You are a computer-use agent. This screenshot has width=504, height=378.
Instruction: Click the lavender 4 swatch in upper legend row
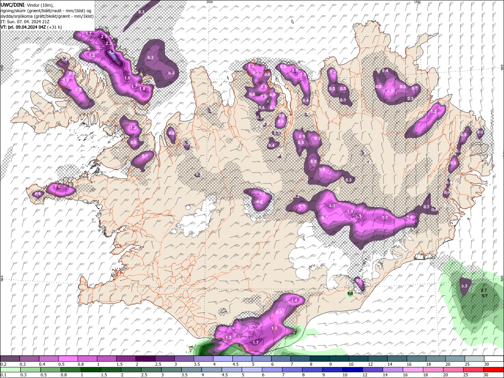point(223,359)
